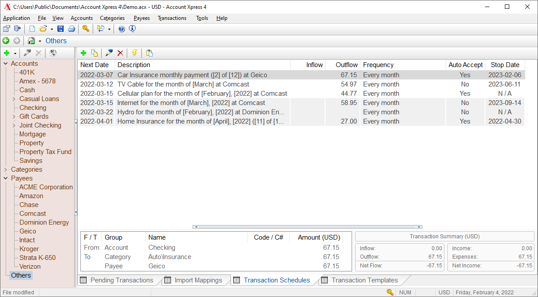The image size is (538, 297).
Task: Create a new file with blank page icon
Action: pos(32,29)
